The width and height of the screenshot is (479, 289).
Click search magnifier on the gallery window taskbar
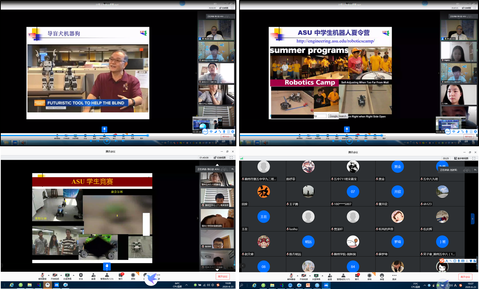point(242,285)
